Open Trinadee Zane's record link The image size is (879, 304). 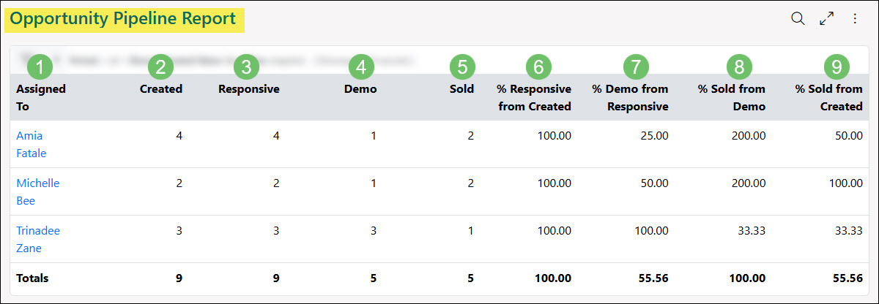point(37,240)
